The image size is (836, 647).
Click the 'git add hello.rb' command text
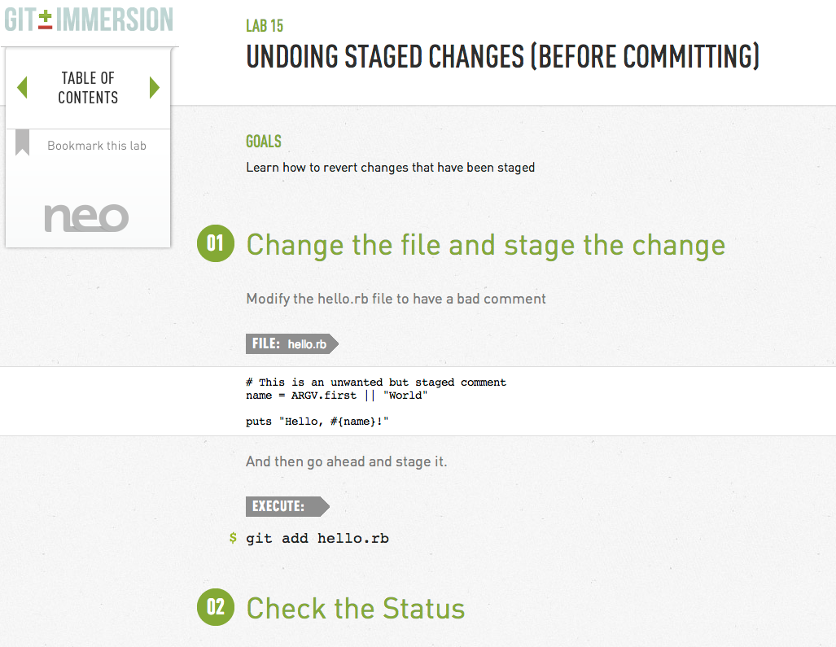click(317, 538)
